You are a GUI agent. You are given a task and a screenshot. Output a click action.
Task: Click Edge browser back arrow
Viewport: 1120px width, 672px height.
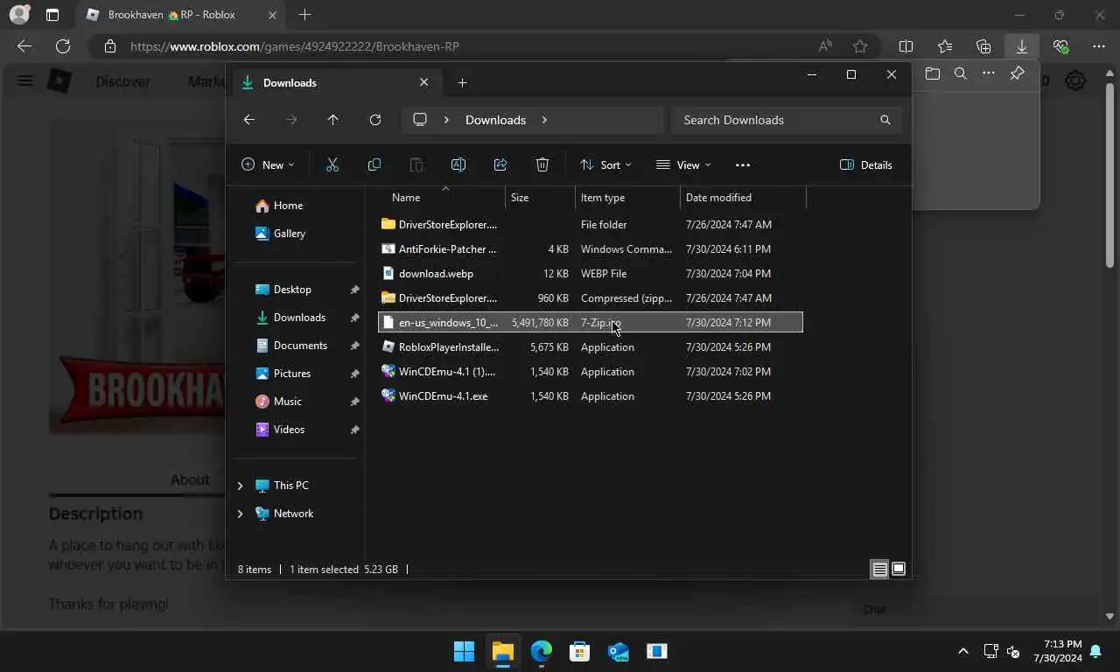coord(24,46)
